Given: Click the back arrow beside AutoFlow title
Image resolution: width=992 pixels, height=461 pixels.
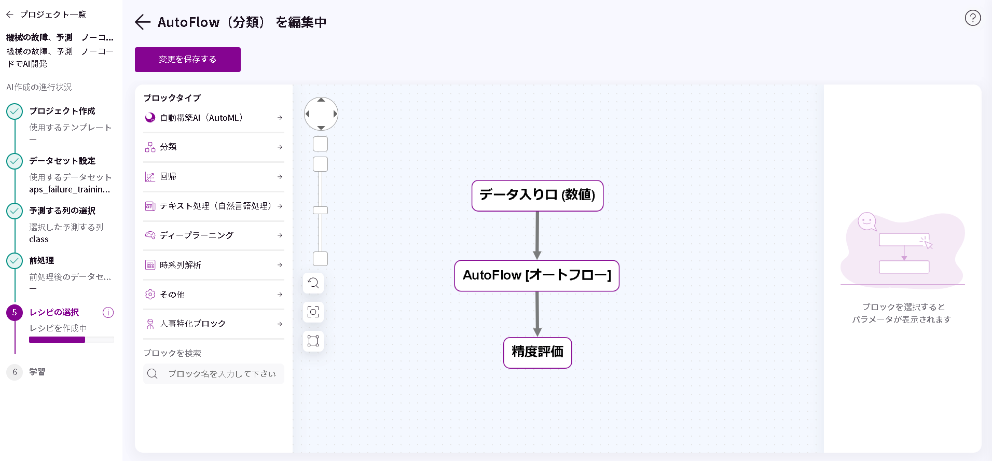Looking at the screenshot, I should [x=142, y=22].
